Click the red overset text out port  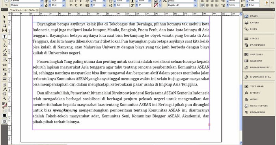209,125
